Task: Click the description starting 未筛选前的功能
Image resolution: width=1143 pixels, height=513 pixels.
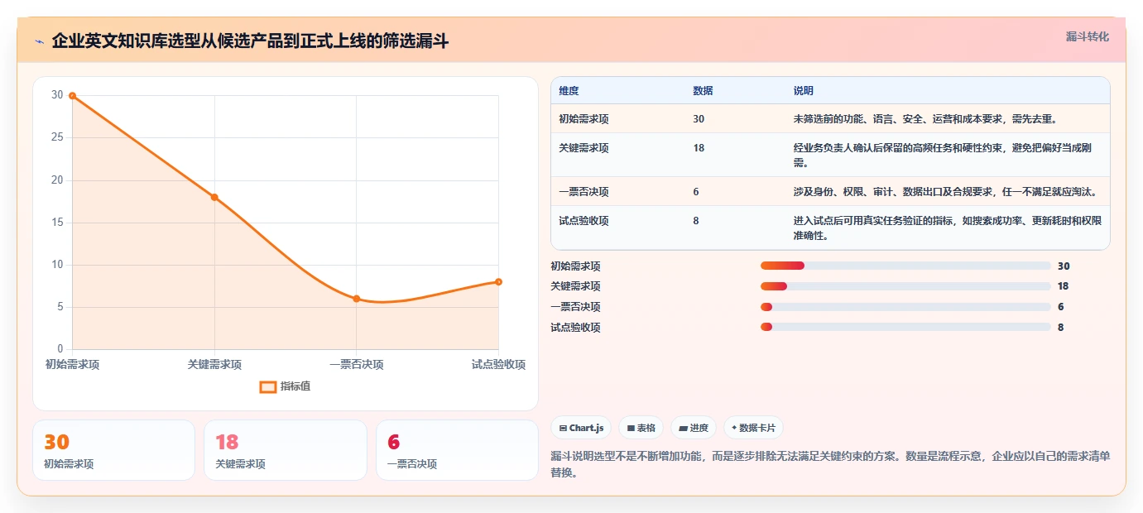Action: [925, 119]
